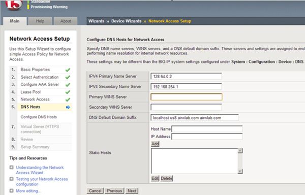The width and height of the screenshot is (305, 195).
Task: Click the Static Hosts Host Name field
Action: tap(207, 129)
